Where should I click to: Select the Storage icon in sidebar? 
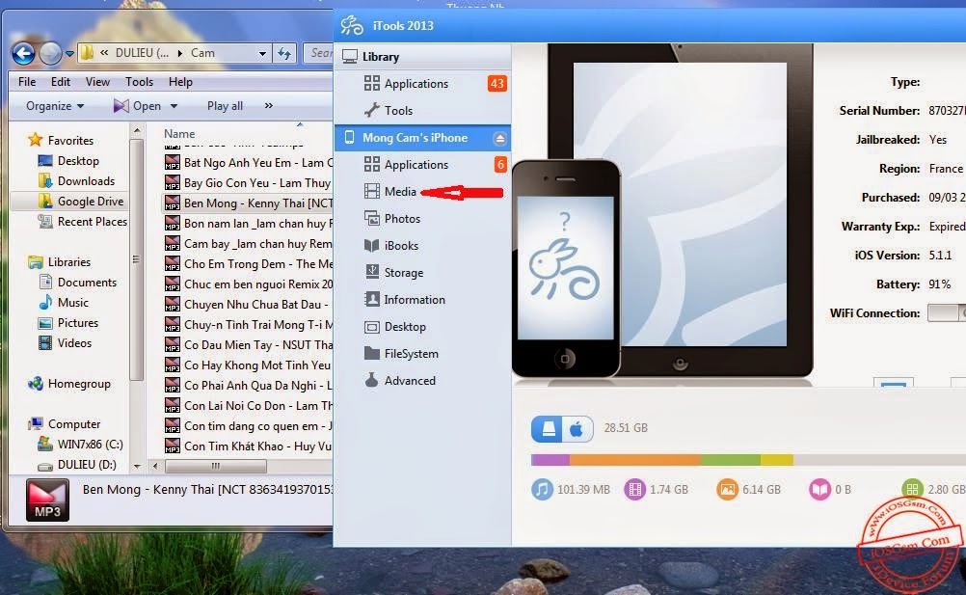[x=371, y=272]
